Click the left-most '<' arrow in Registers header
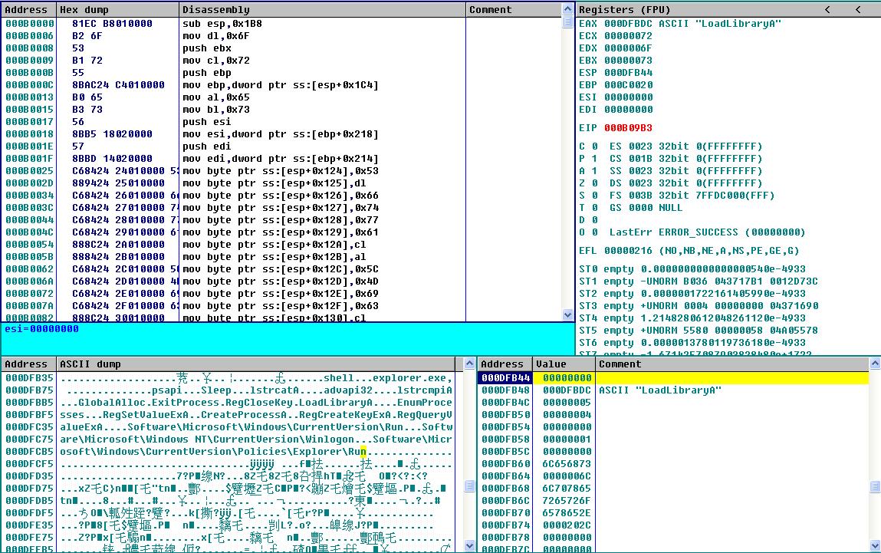The width and height of the screenshot is (881, 553). 827,10
